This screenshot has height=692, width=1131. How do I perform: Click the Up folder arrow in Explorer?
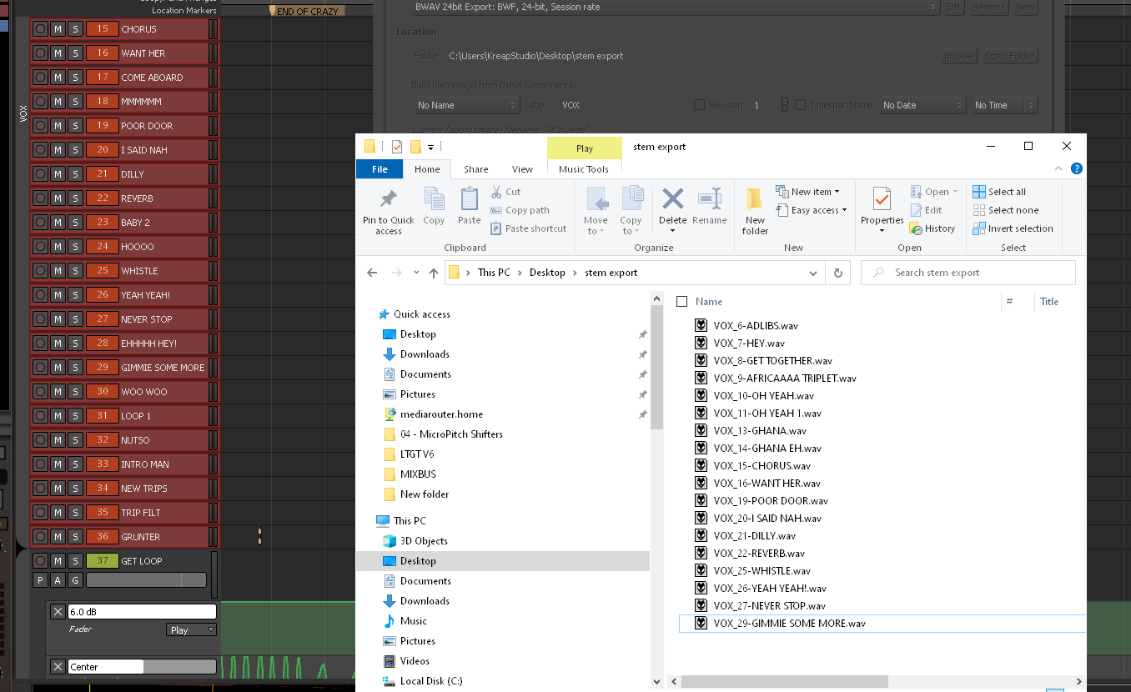pos(433,273)
